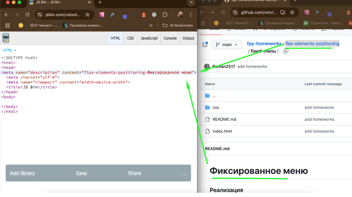Bookmark jsbin page with star icon
Screen dimensions: 352x197
(x=88, y=15)
